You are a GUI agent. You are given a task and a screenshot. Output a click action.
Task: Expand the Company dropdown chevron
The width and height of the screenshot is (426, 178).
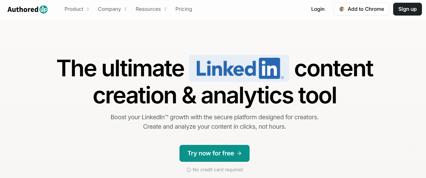click(125, 9)
